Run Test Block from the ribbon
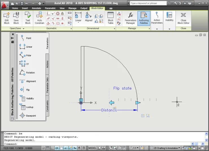 pos(28,18)
